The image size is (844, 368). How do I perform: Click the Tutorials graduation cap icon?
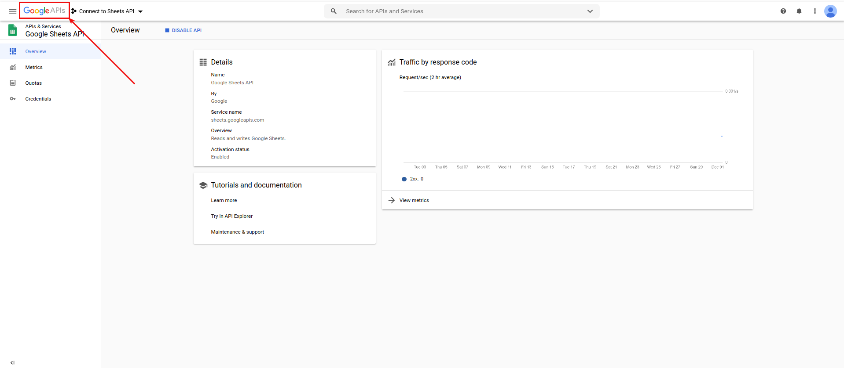point(203,185)
